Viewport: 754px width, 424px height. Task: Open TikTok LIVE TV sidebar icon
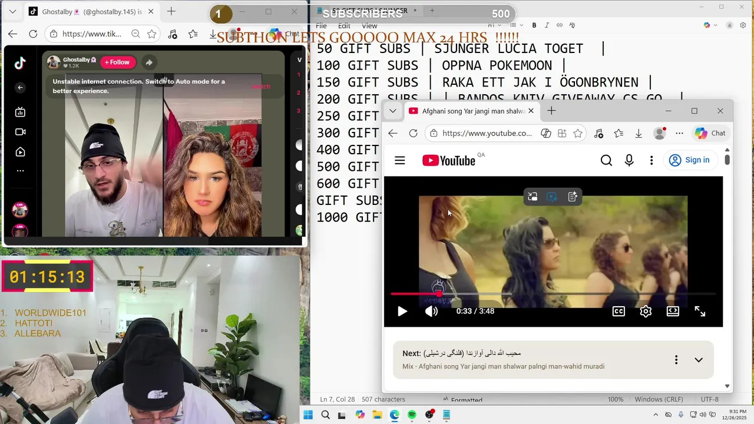click(x=20, y=112)
